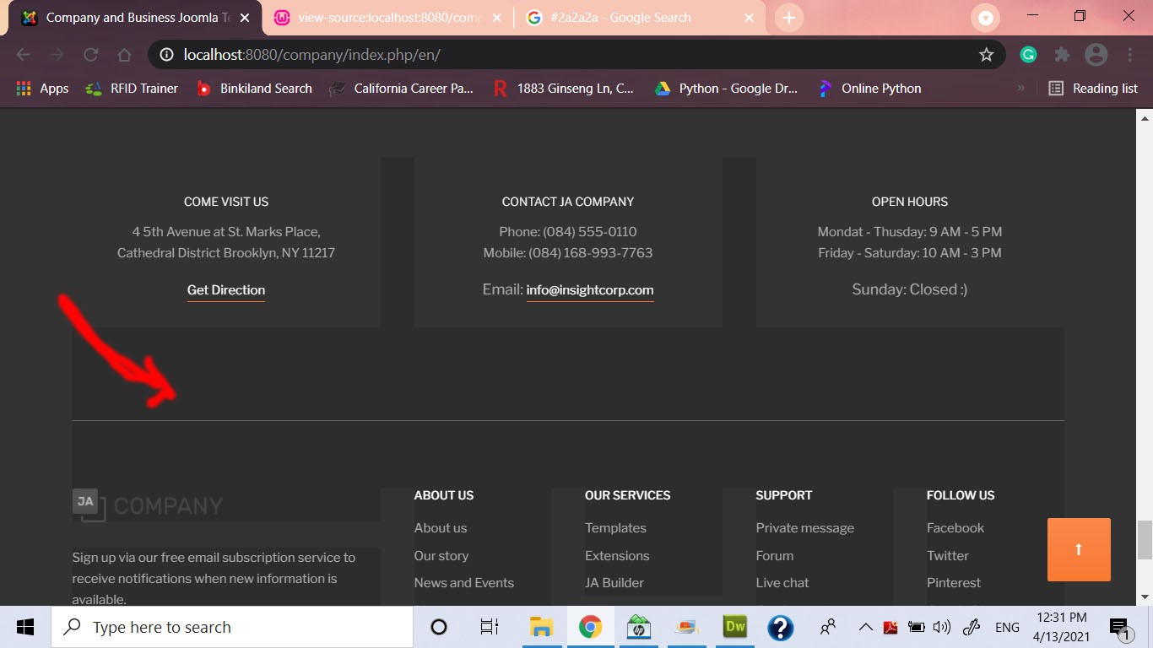Screen dimensions: 1153x648
Task: Click the page vertical scrollbar thumb
Action: point(1145,540)
